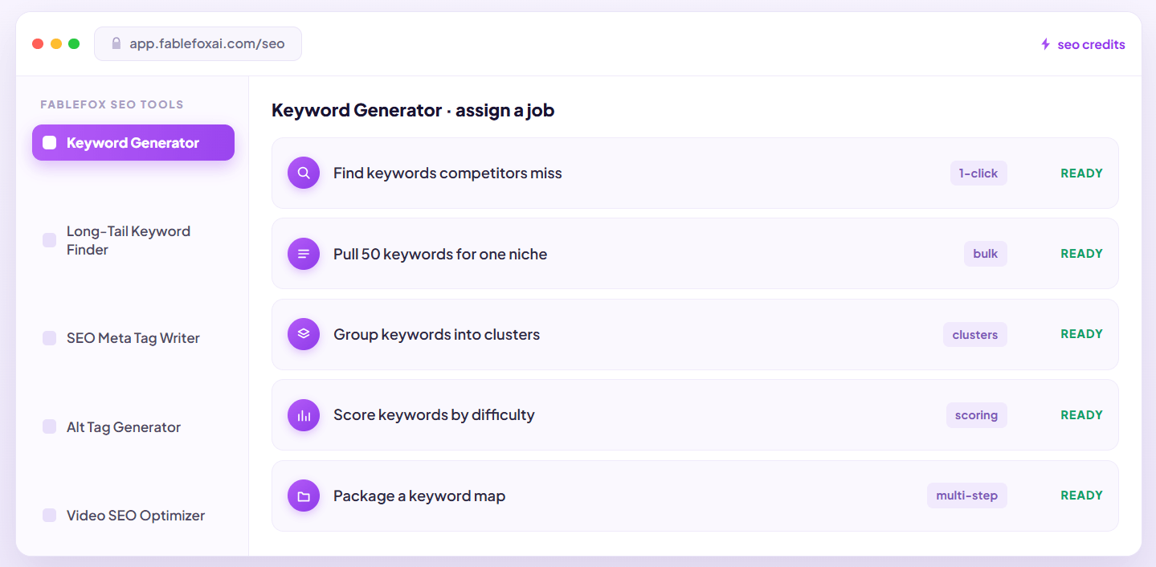This screenshot has width=1156, height=567.
Task: Open the seo credits link
Action: point(1083,44)
